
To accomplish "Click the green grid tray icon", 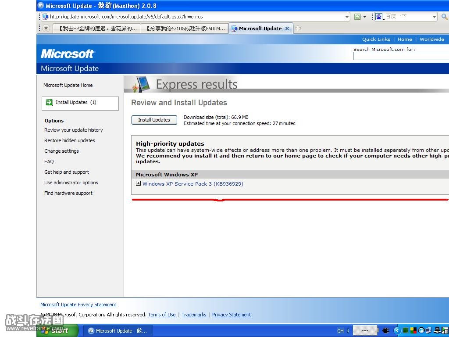I will [x=406, y=331].
